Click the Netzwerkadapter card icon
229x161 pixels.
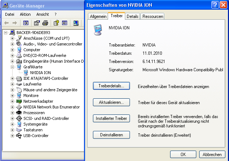click(19, 101)
